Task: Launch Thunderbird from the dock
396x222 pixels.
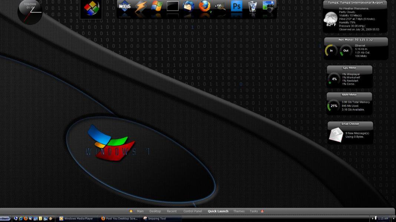Action: pyautogui.click(x=188, y=6)
